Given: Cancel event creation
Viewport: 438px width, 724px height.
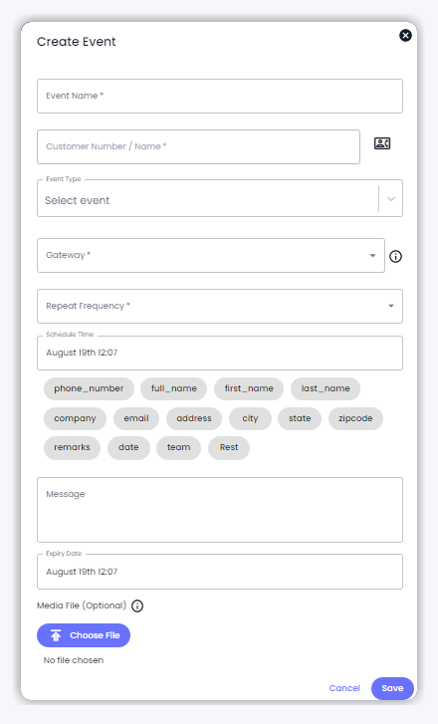Looking at the screenshot, I should pyautogui.click(x=344, y=688).
